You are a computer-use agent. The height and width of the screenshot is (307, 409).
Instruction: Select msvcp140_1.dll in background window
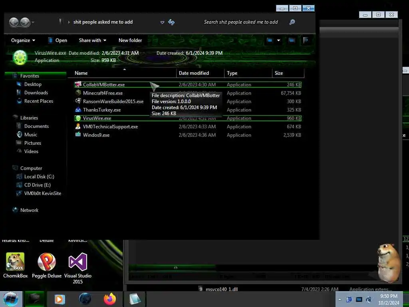[221, 289]
